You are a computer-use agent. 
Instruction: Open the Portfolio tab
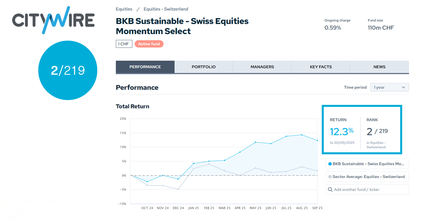point(204,67)
